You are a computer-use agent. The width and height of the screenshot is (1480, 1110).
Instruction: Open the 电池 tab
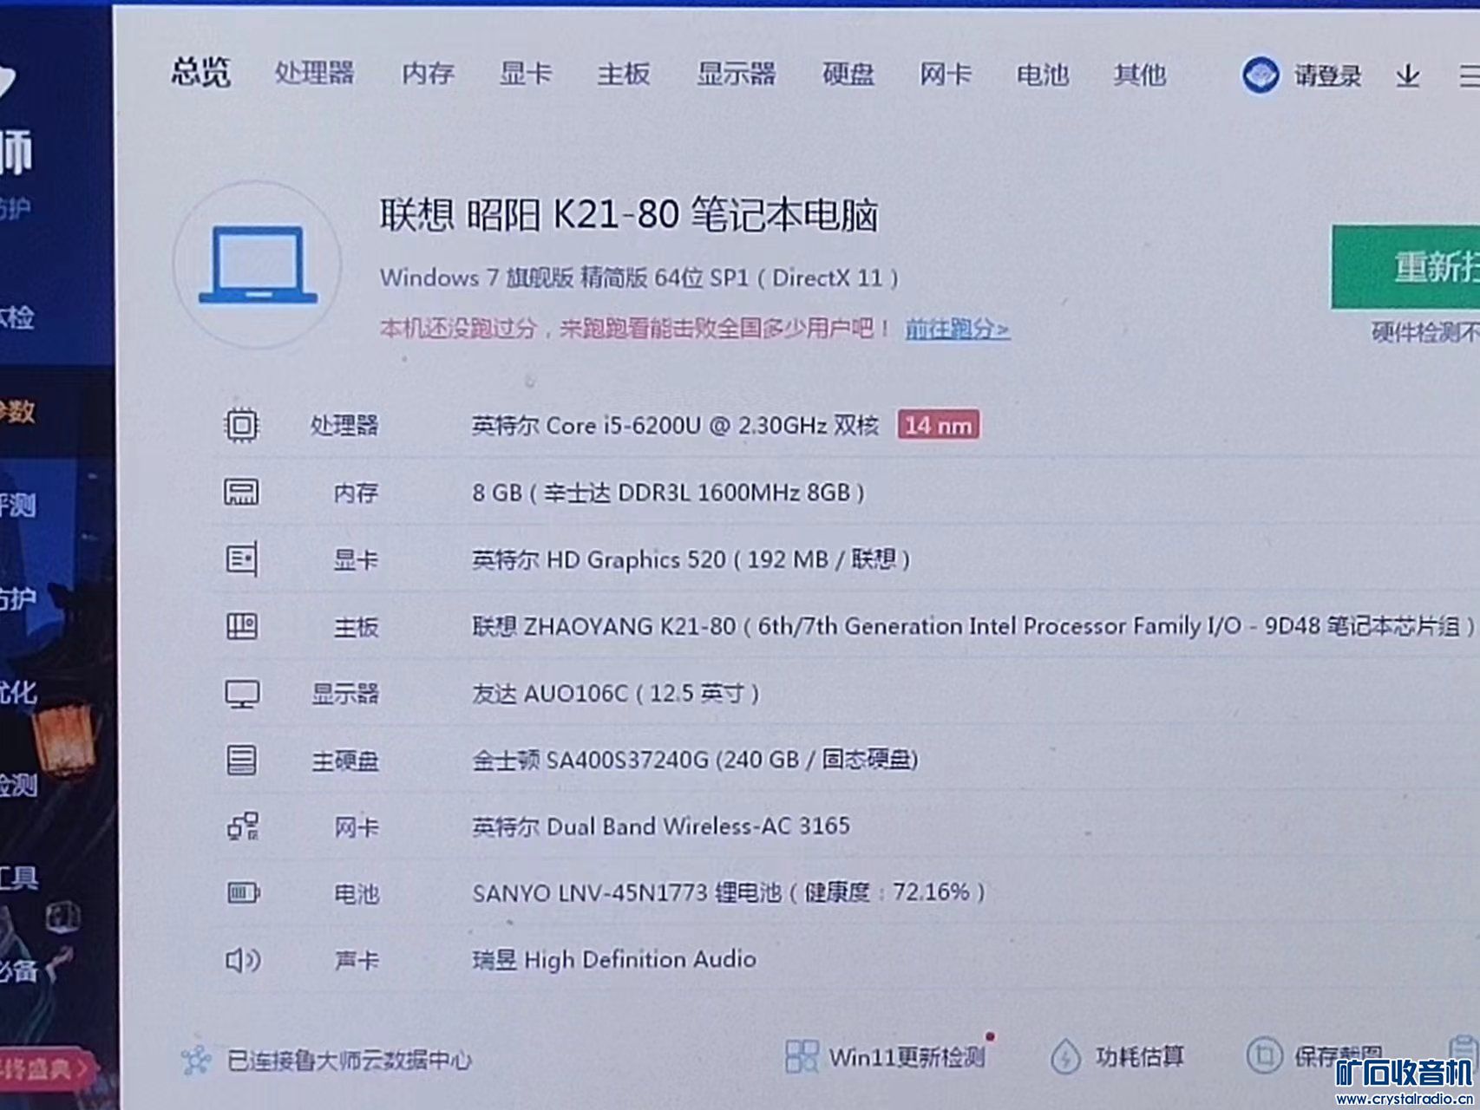tap(1042, 75)
